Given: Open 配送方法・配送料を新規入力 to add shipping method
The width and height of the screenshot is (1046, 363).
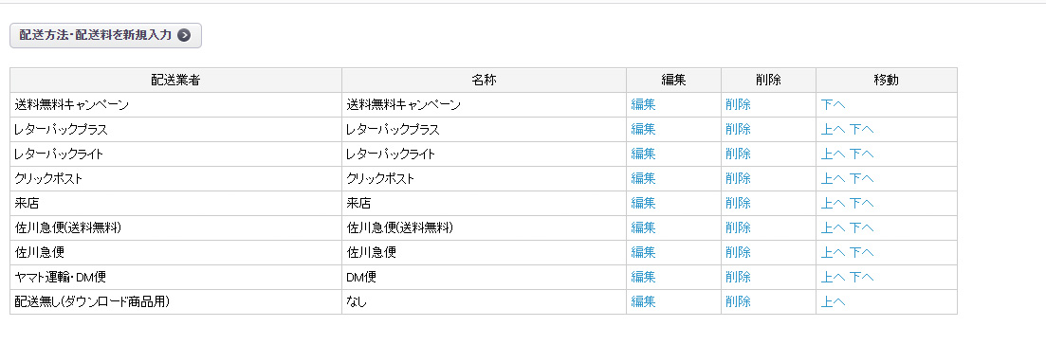Looking at the screenshot, I should pyautogui.click(x=105, y=35).
